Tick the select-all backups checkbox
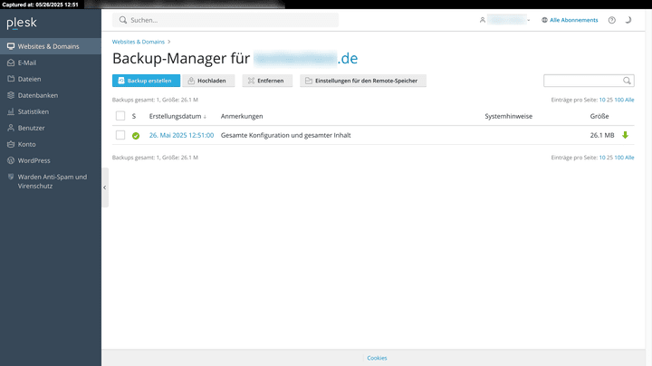The height and width of the screenshot is (366, 652). pyautogui.click(x=120, y=116)
